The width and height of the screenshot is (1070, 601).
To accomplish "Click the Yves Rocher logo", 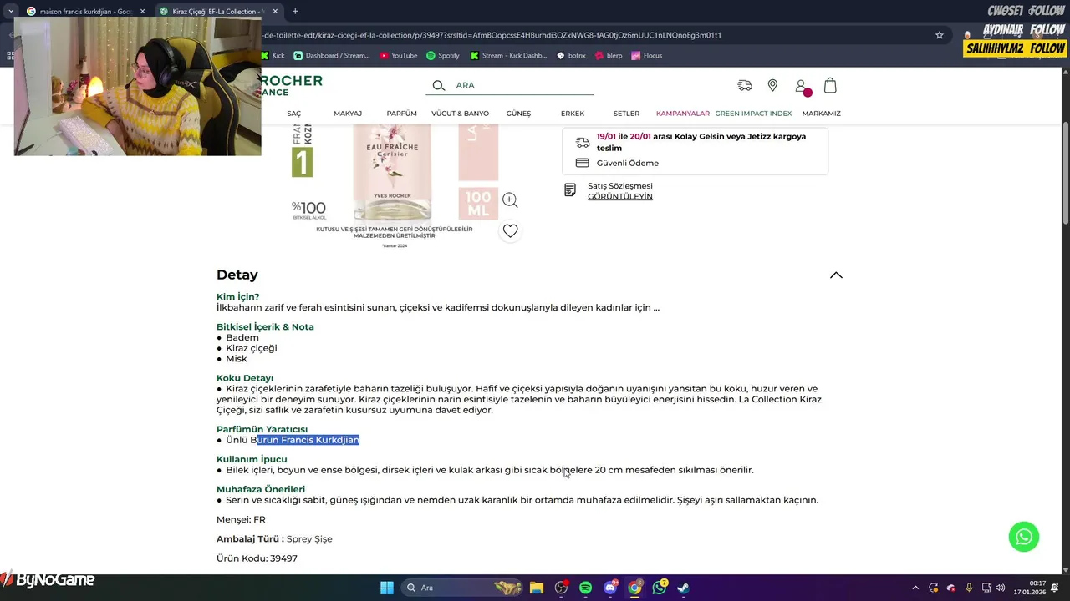I will tap(292, 85).
